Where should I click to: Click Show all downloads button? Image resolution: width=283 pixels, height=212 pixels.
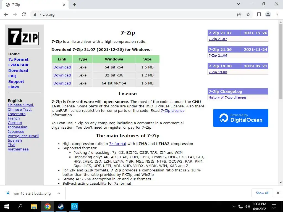point(262,193)
